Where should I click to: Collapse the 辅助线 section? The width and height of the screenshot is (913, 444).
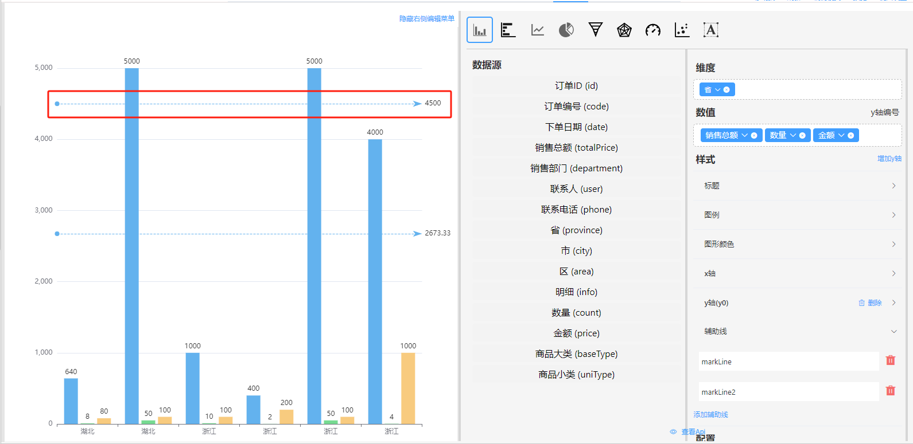893,332
